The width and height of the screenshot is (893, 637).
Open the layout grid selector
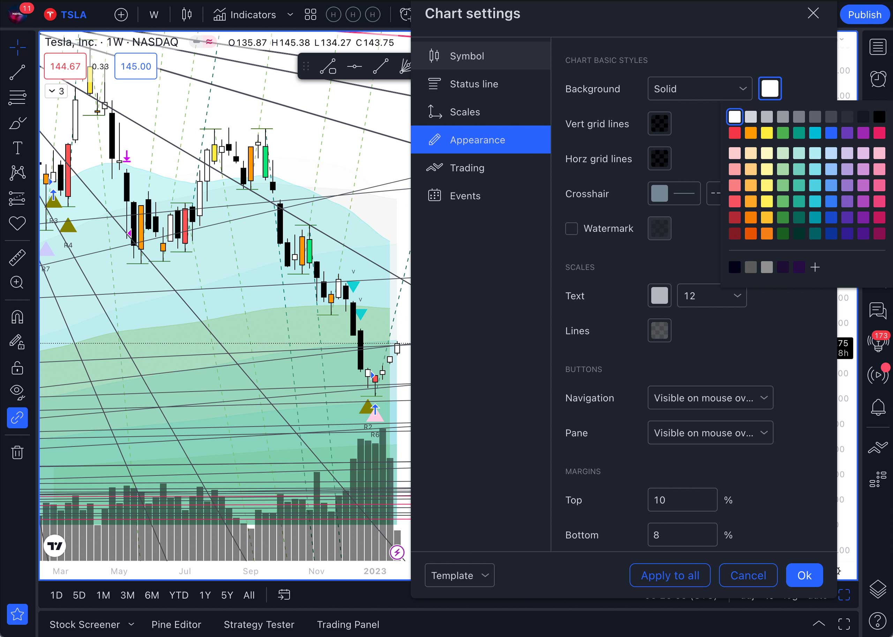(x=310, y=15)
